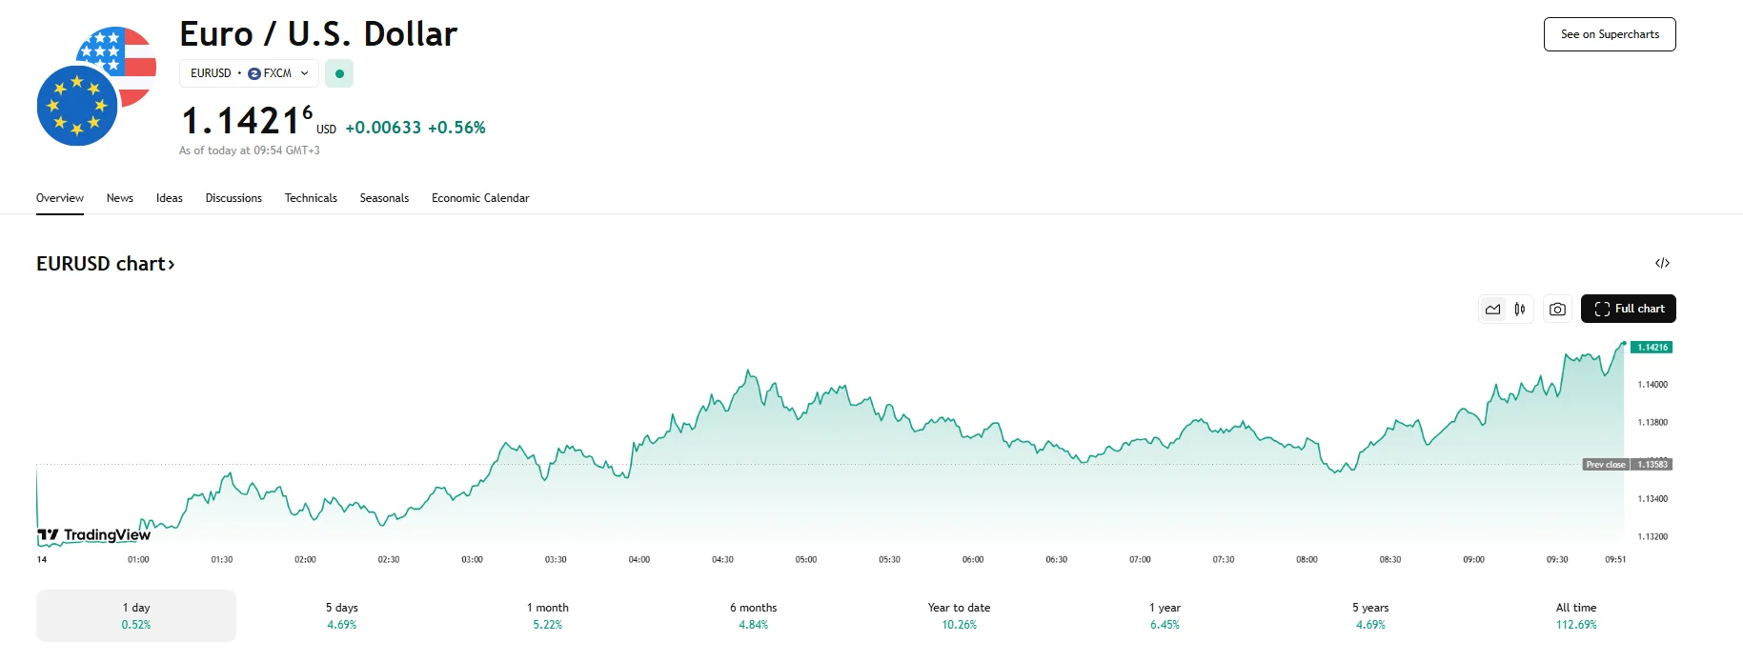Take a chart snapshot with camera icon
Viewport: 1743px width, 662px height.
[1557, 309]
